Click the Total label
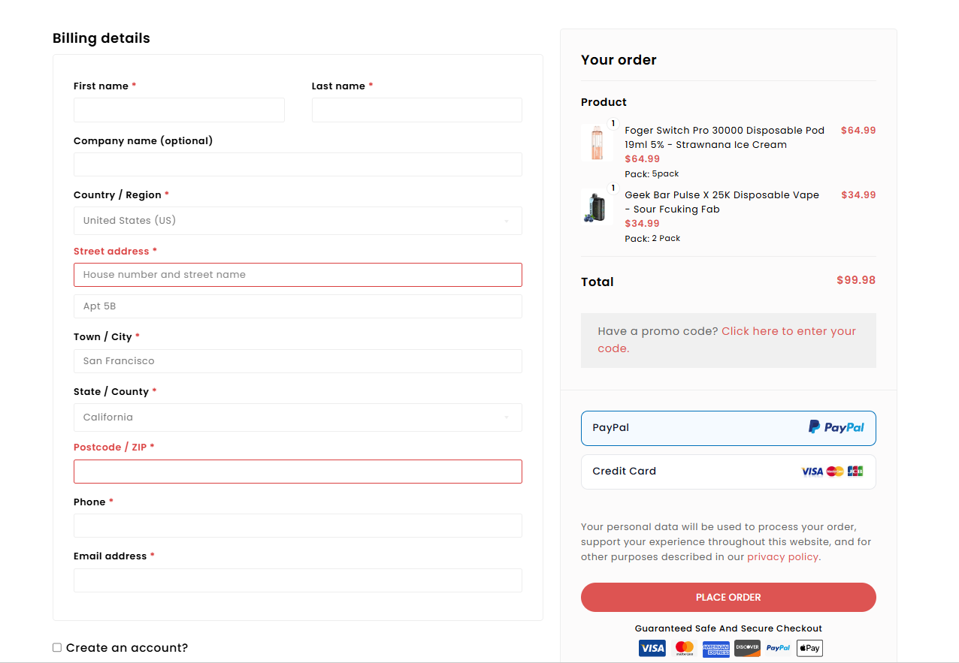The width and height of the screenshot is (959, 663). [x=597, y=282]
